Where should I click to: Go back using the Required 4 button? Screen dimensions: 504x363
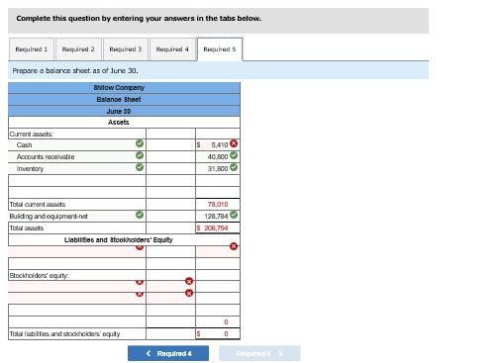[x=168, y=353]
